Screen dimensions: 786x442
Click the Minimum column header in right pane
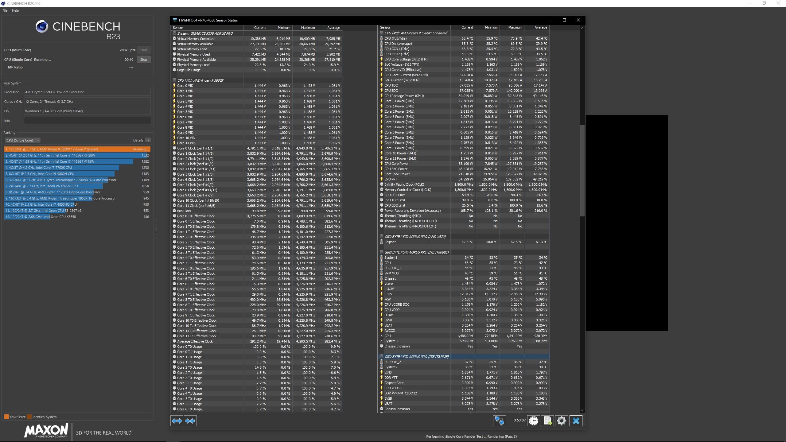tap(487, 27)
